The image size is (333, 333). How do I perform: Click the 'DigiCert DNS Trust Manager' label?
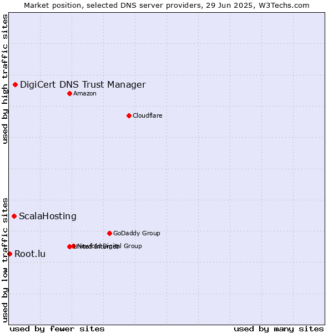pos(83,85)
